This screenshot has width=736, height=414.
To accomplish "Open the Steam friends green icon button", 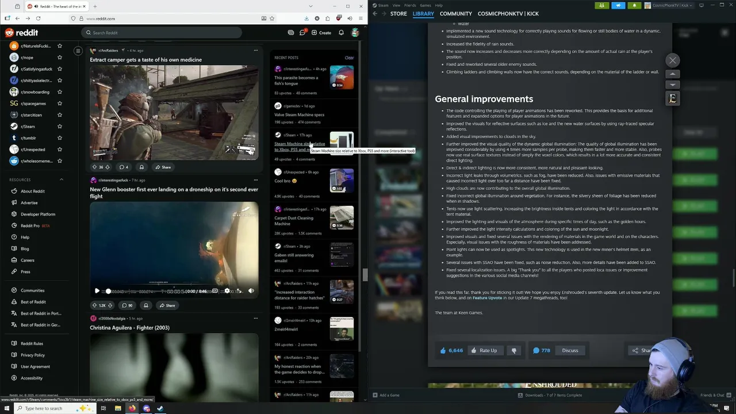I will pos(601,5).
